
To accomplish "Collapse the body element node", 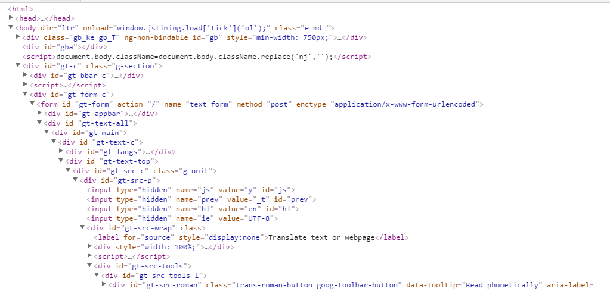I will [11, 27].
